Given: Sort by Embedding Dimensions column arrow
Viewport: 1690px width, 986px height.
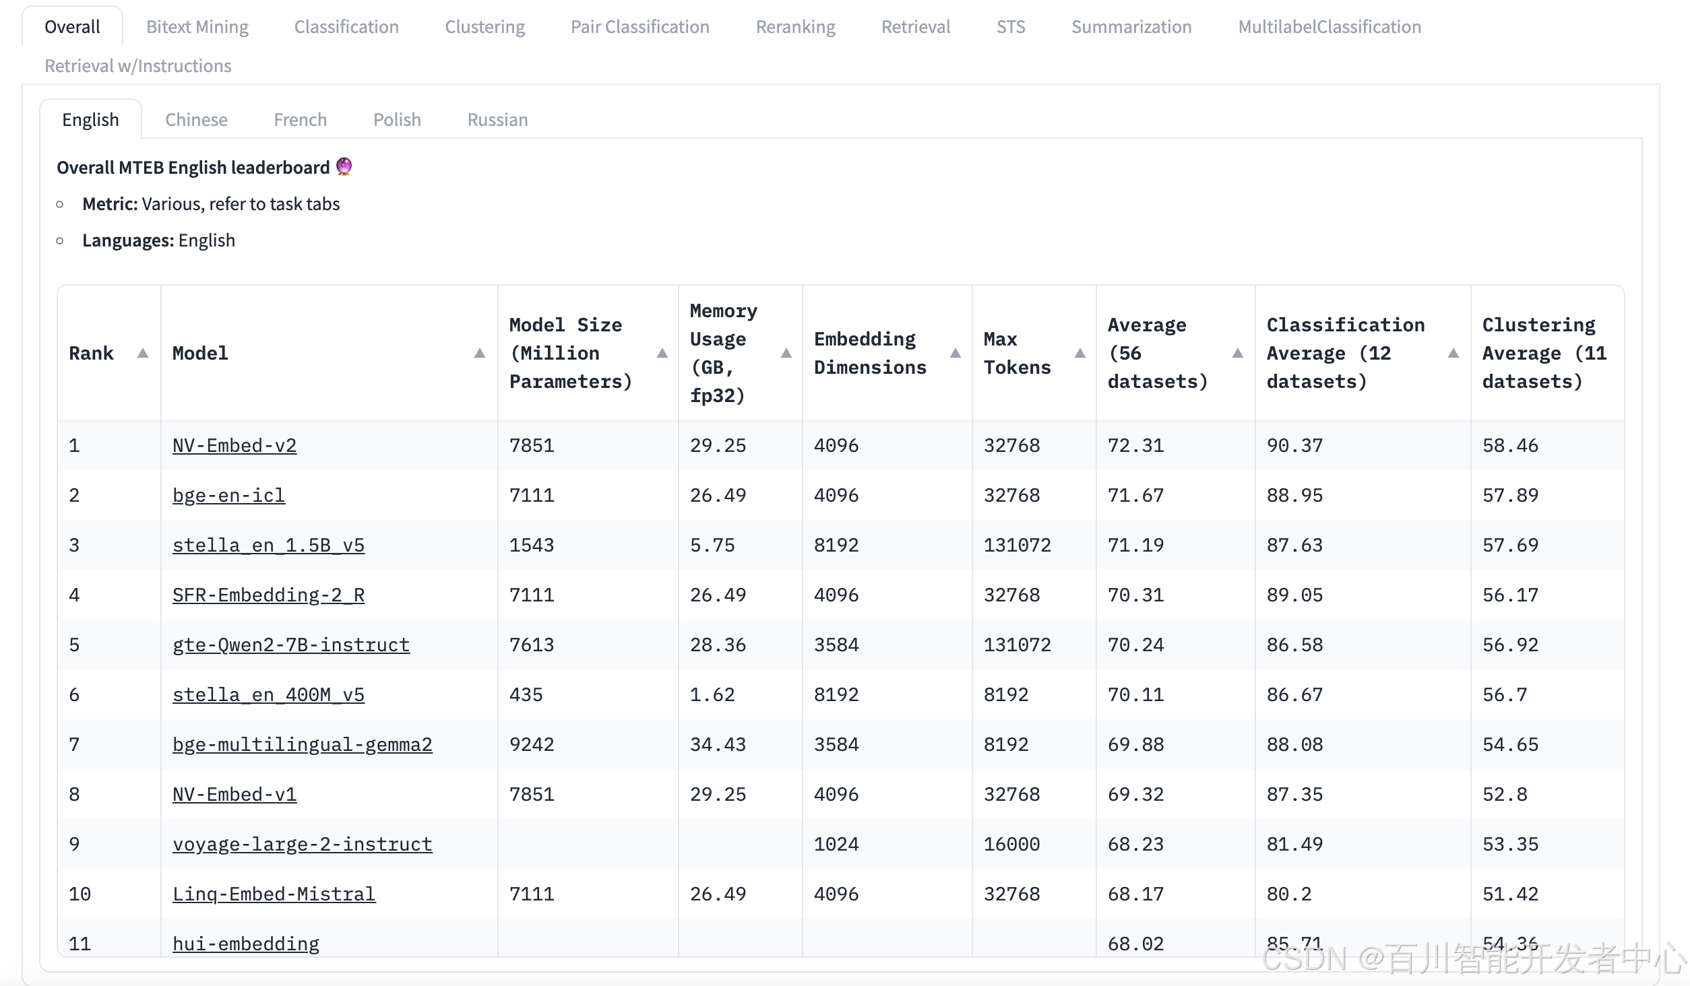Looking at the screenshot, I should coord(956,353).
